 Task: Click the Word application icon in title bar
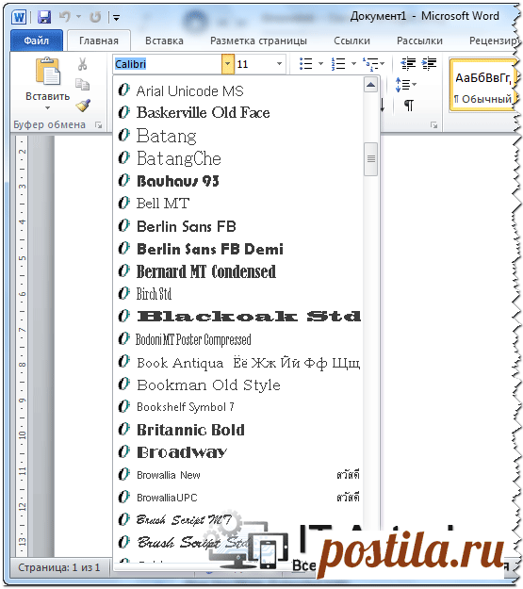click(19, 17)
